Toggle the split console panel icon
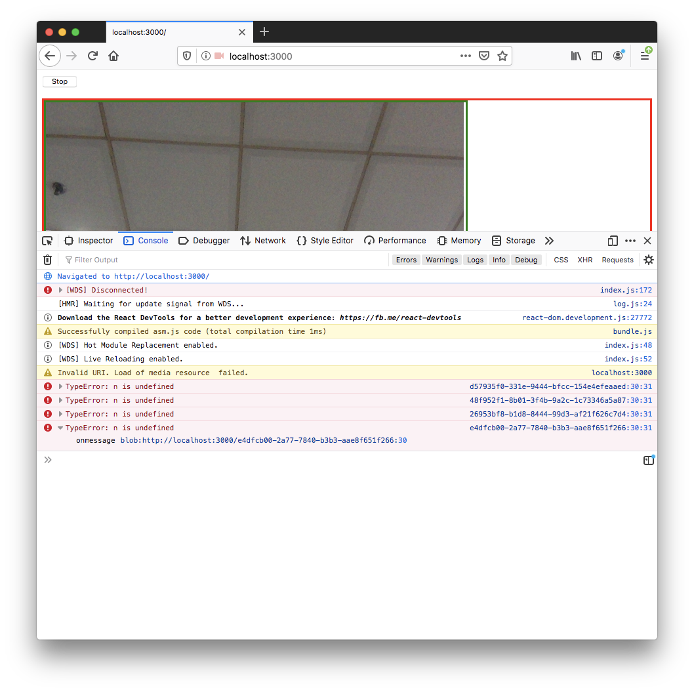 click(649, 460)
